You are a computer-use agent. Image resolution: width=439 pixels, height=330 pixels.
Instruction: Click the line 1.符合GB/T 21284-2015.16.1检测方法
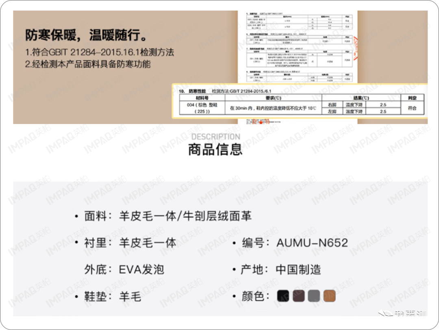point(100,52)
